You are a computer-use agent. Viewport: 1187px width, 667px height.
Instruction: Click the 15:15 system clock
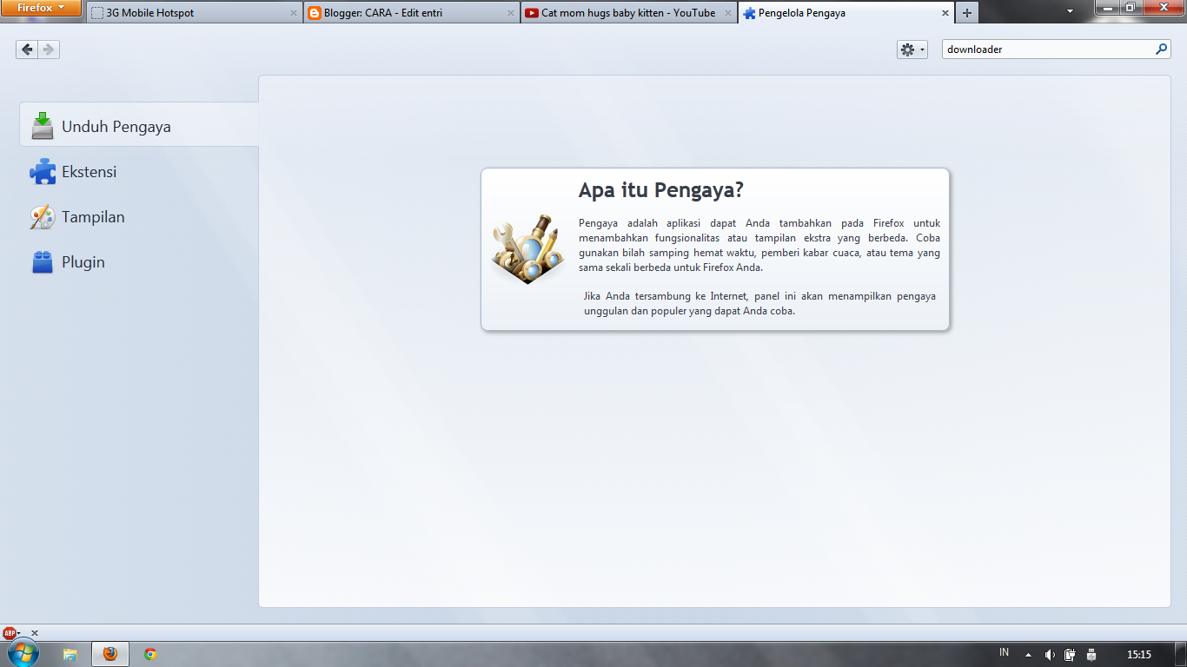click(1138, 655)
